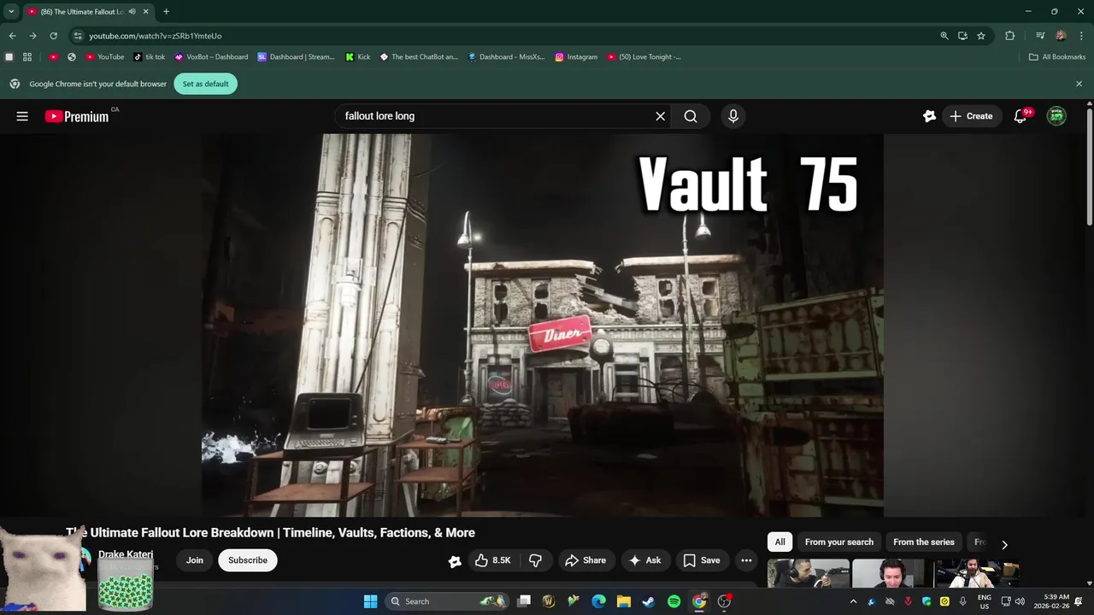Open the Instagram bookmark

point(576,57)
